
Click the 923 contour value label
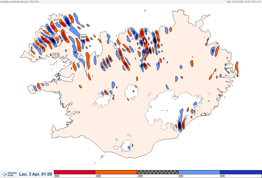tap(43, 39)
